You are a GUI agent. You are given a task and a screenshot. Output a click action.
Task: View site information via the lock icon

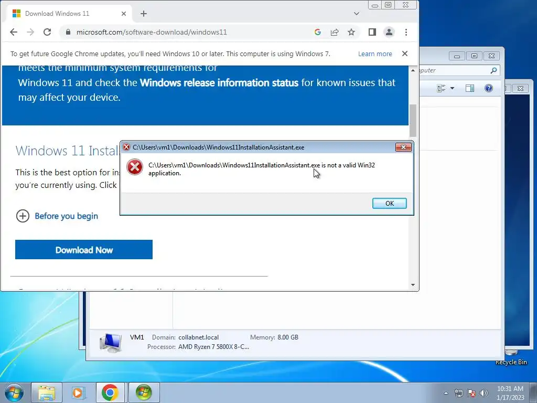[x=68, y=32]
